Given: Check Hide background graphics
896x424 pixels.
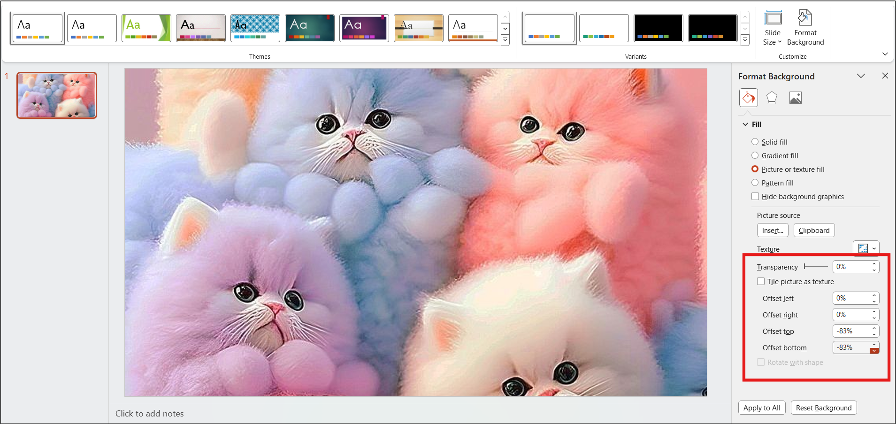Looking at the screenshot, I should coord(755,196).
